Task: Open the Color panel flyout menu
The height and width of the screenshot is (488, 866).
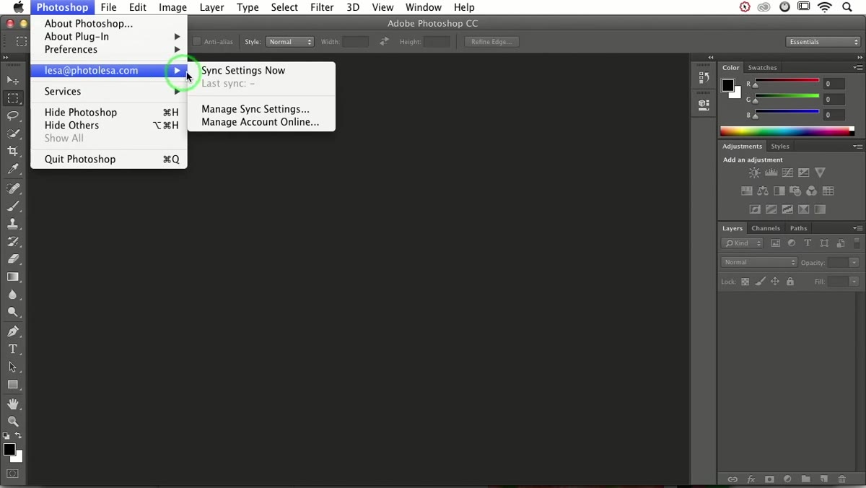Action: tap(858, 67)
